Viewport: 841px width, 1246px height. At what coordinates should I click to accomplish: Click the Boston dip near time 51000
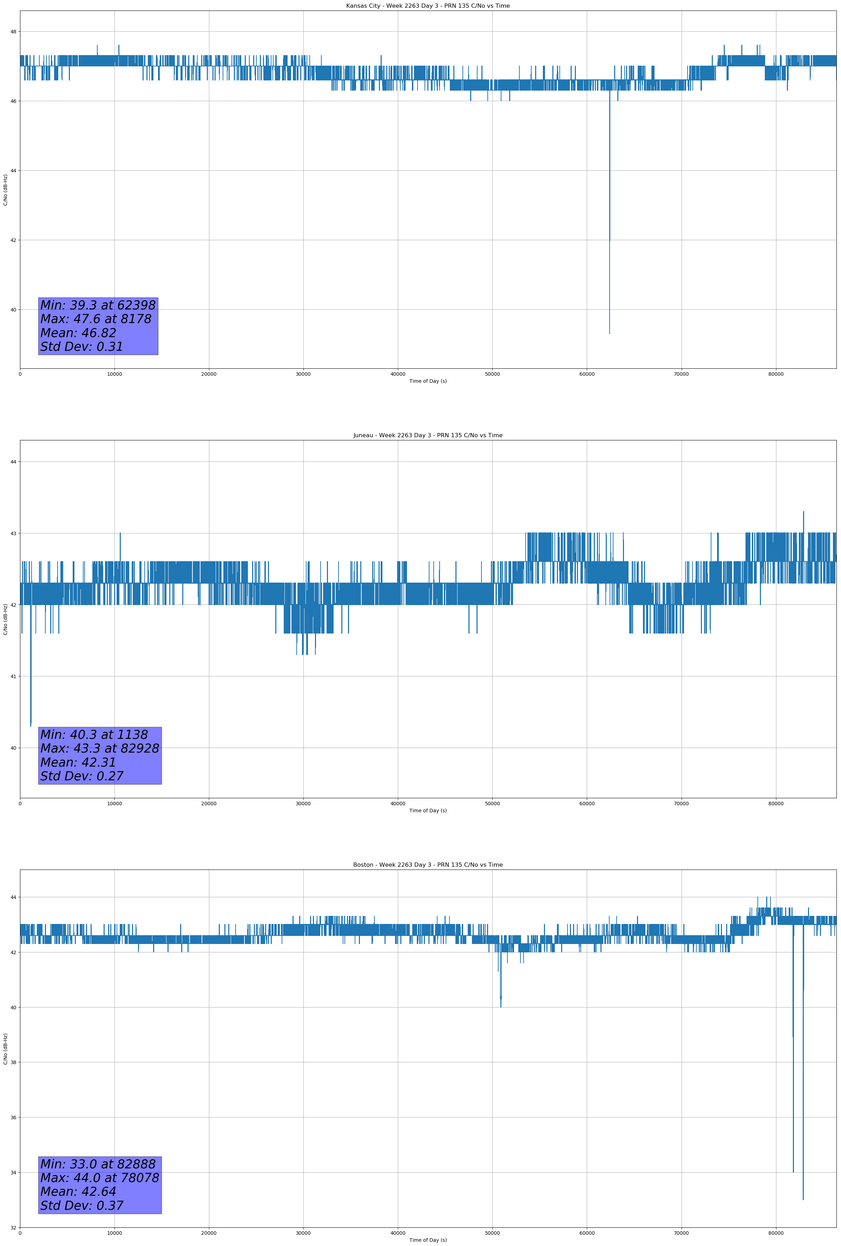[501, 981]
